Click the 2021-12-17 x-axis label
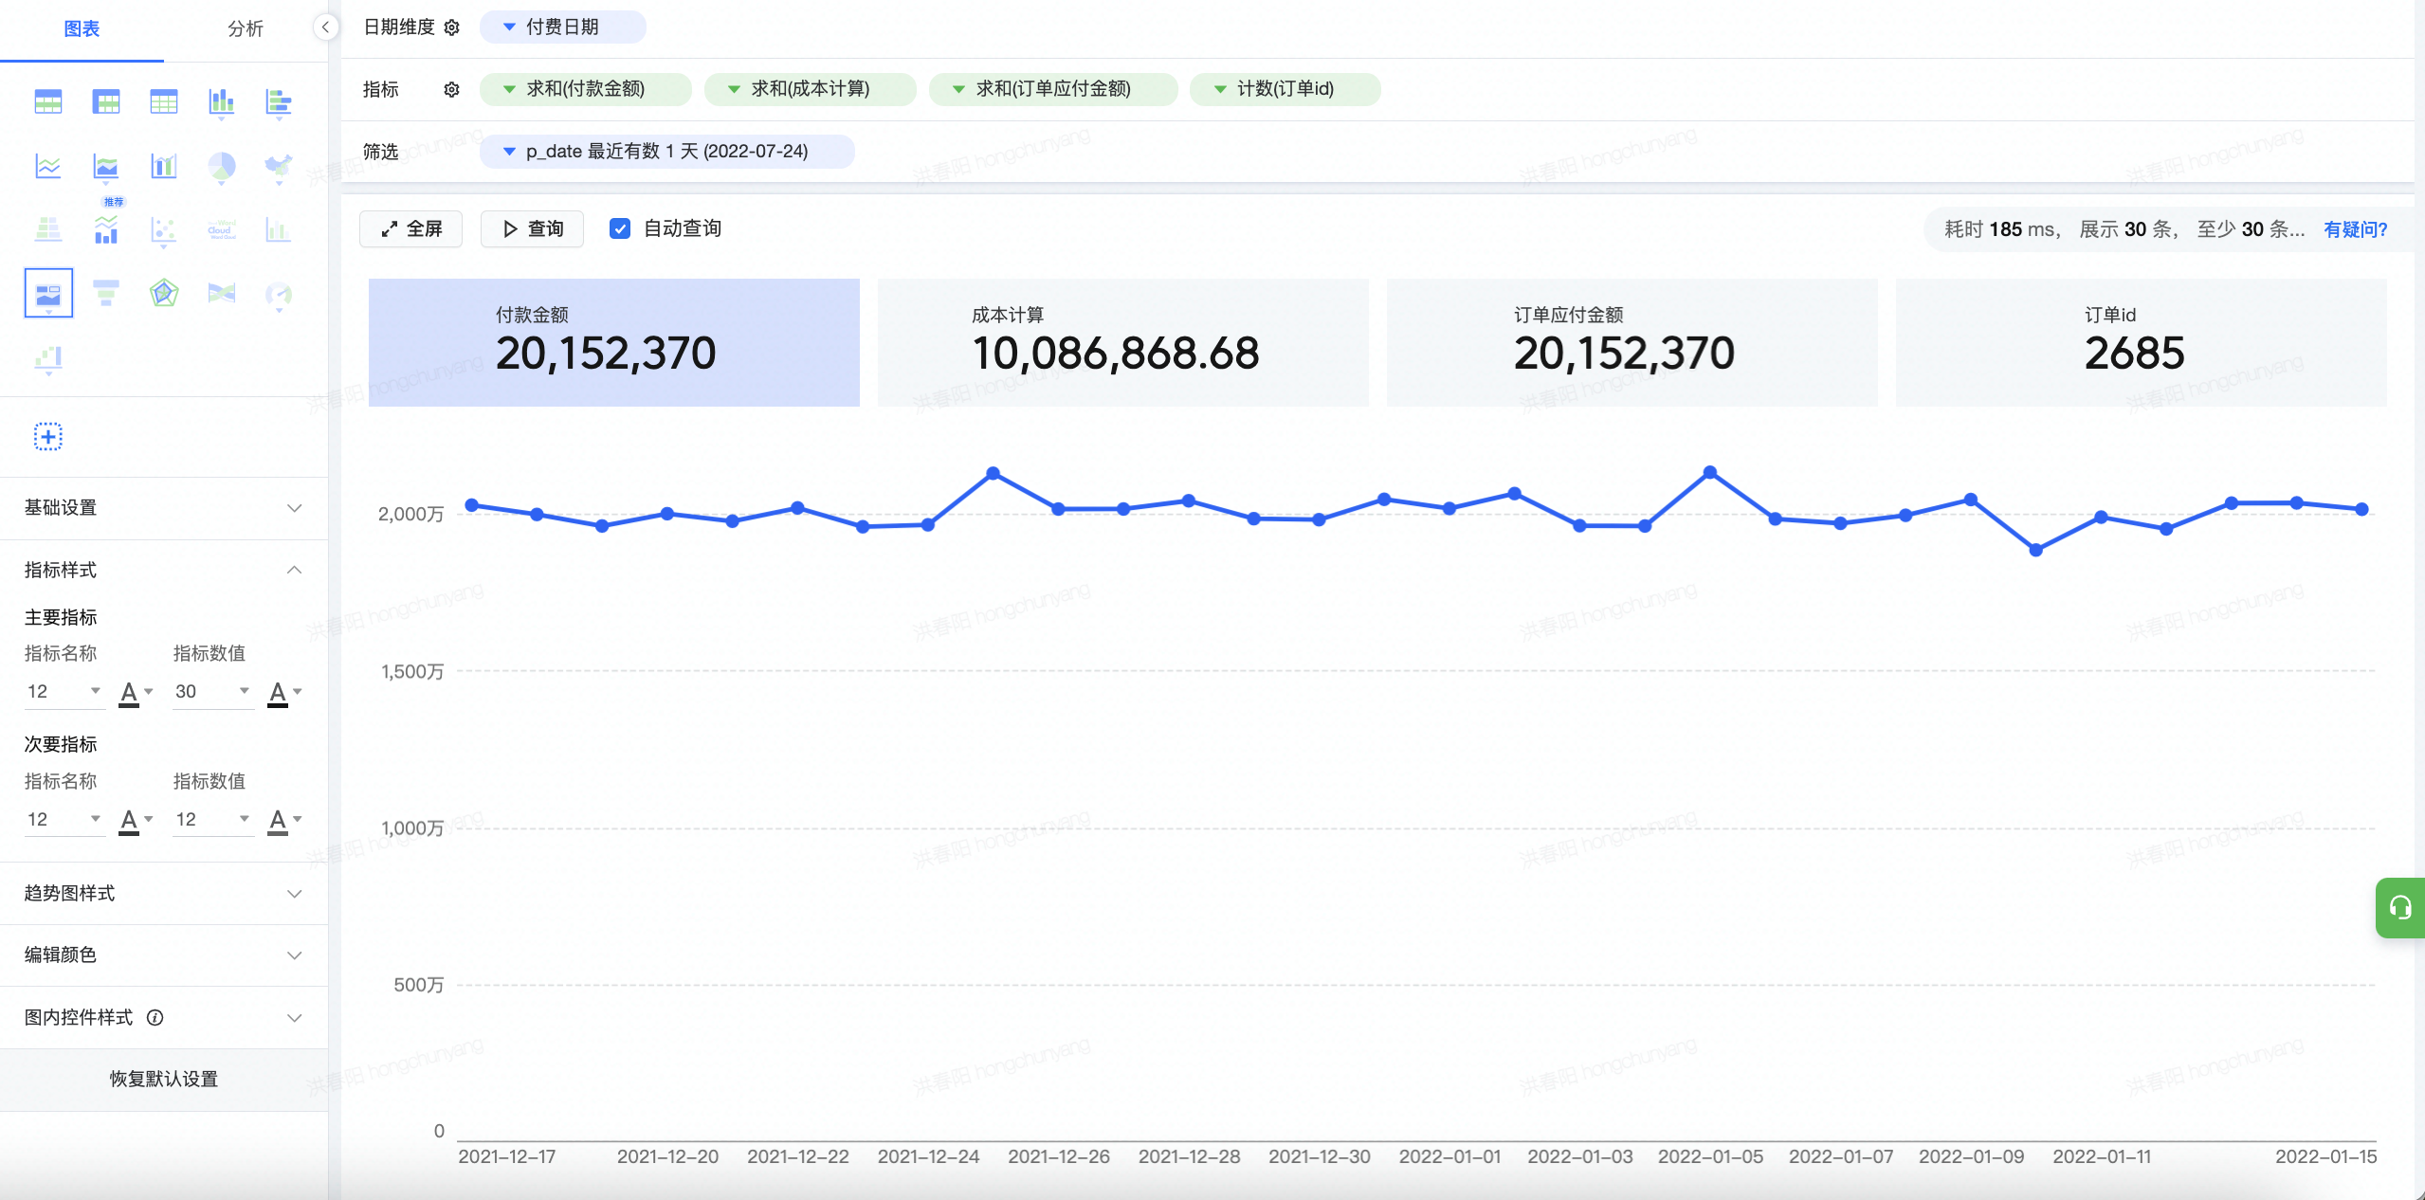 (x=507, y=1156)
